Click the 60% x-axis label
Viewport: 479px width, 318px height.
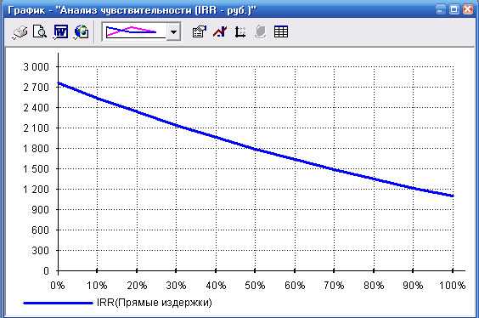tap(295, 286)
